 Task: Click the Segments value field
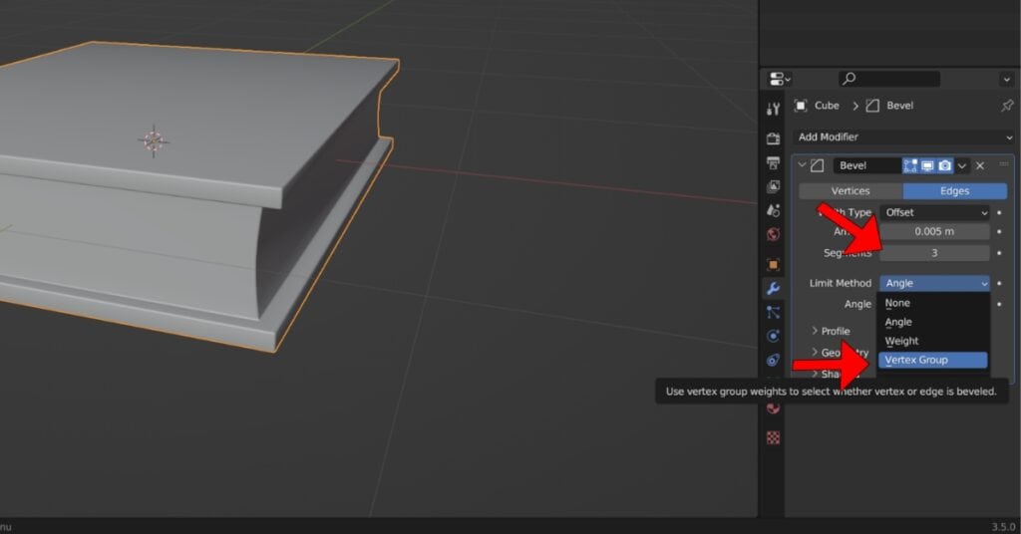tap(935, 253)
